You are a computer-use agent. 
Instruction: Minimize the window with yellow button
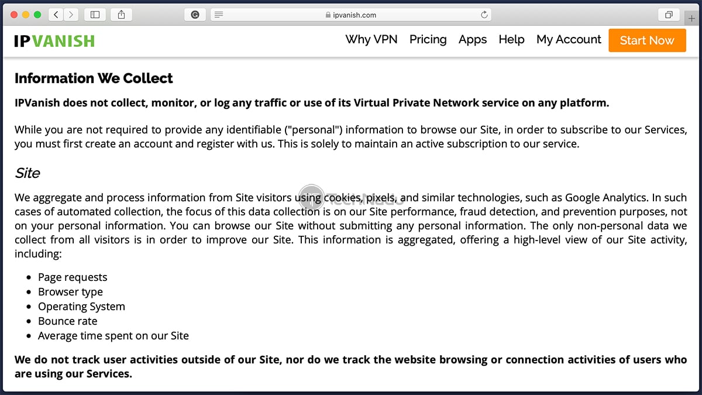(x=26, y=15)
